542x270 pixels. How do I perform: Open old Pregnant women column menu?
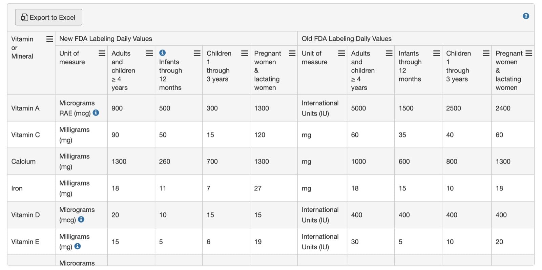click(529, 53)
